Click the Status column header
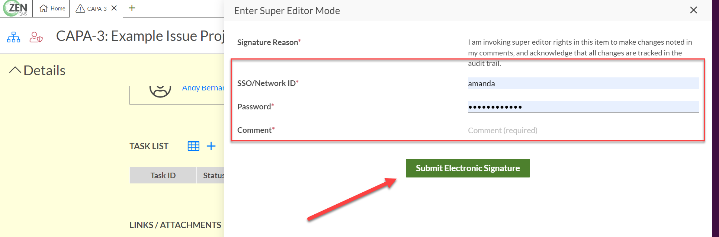 (x=211, y=175)
